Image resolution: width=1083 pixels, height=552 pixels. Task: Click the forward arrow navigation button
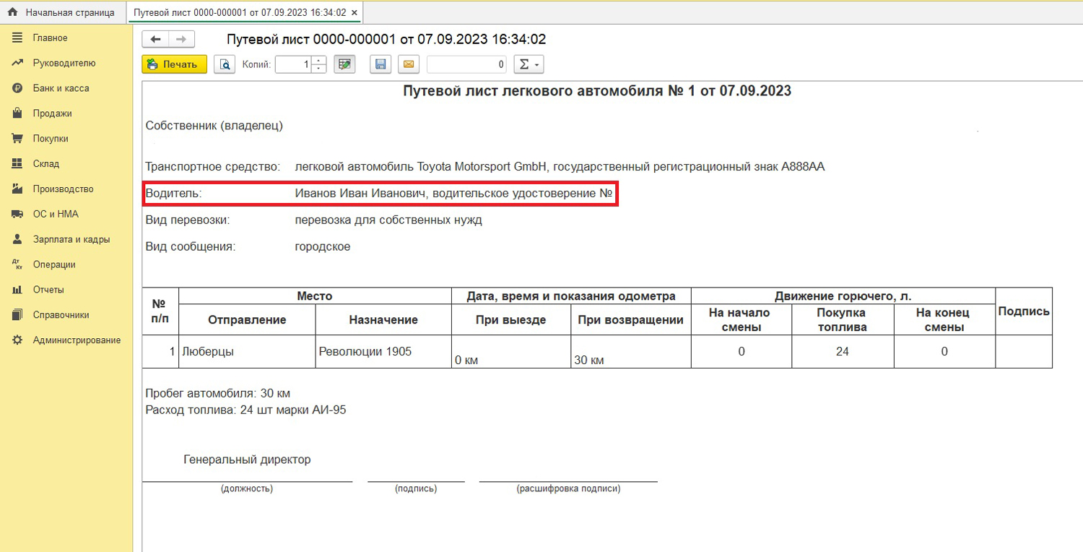[x=180, y=40]
